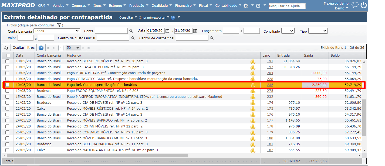Go to last page of the grid
Image resolution: width=385 pixels, height=166 pixels.
pyautogui.click(x=88, y=48)
